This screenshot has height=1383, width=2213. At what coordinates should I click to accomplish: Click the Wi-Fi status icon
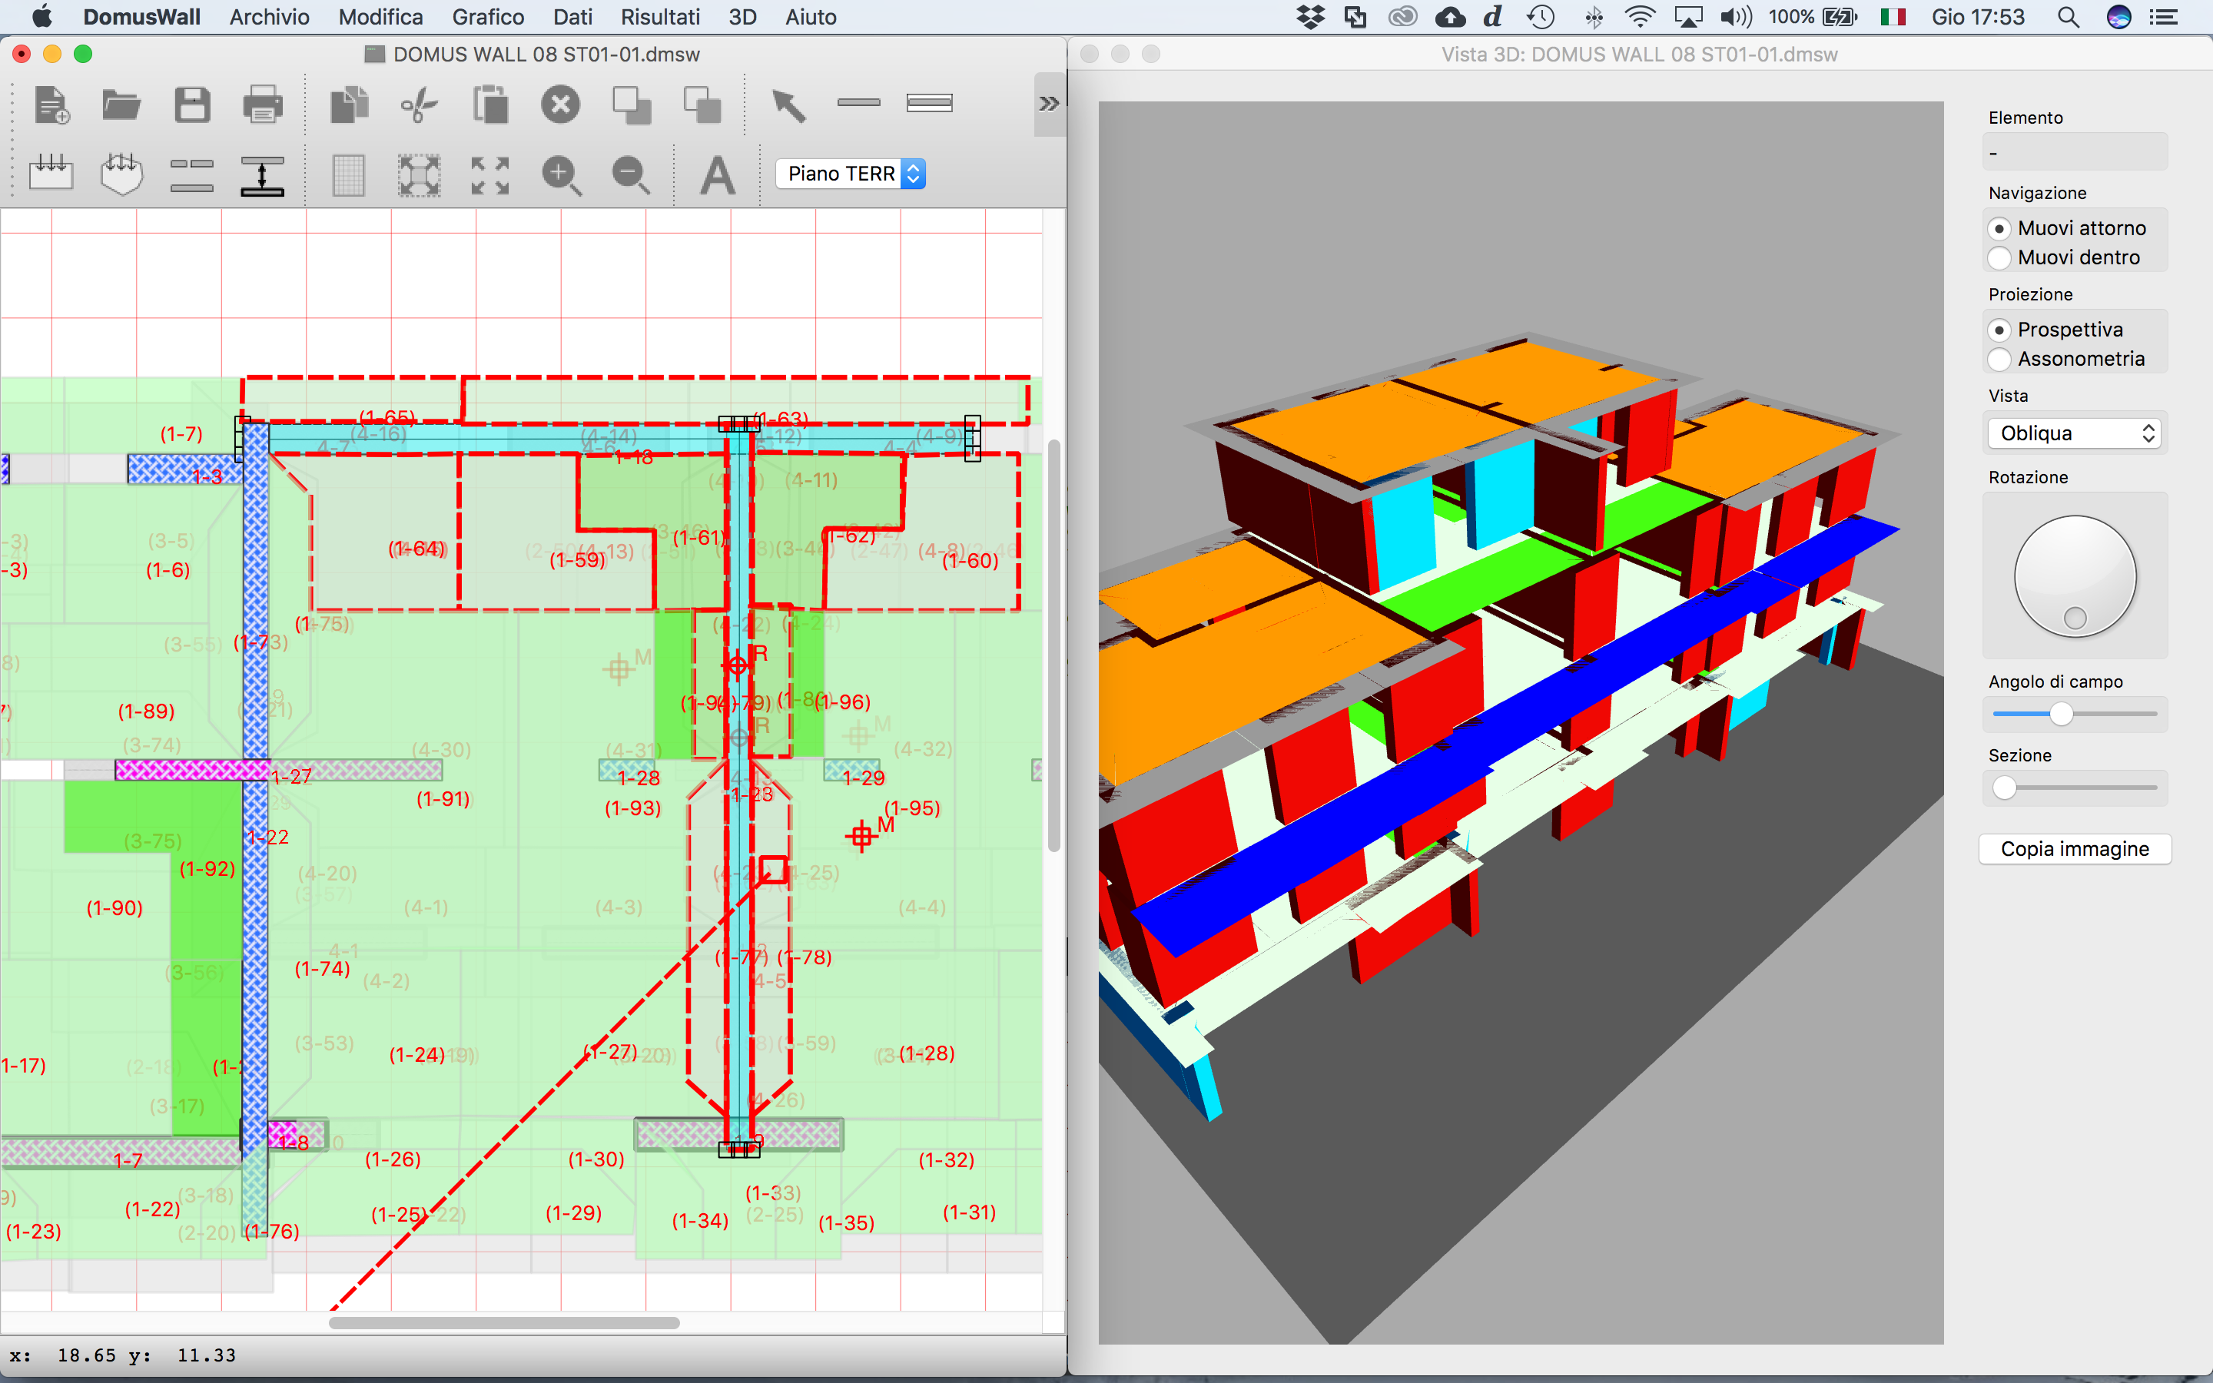pyautogui.click(x=1640, y=16)
